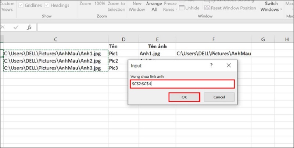
Task: Close the Input dialog with X
Action: click(229, 65)
